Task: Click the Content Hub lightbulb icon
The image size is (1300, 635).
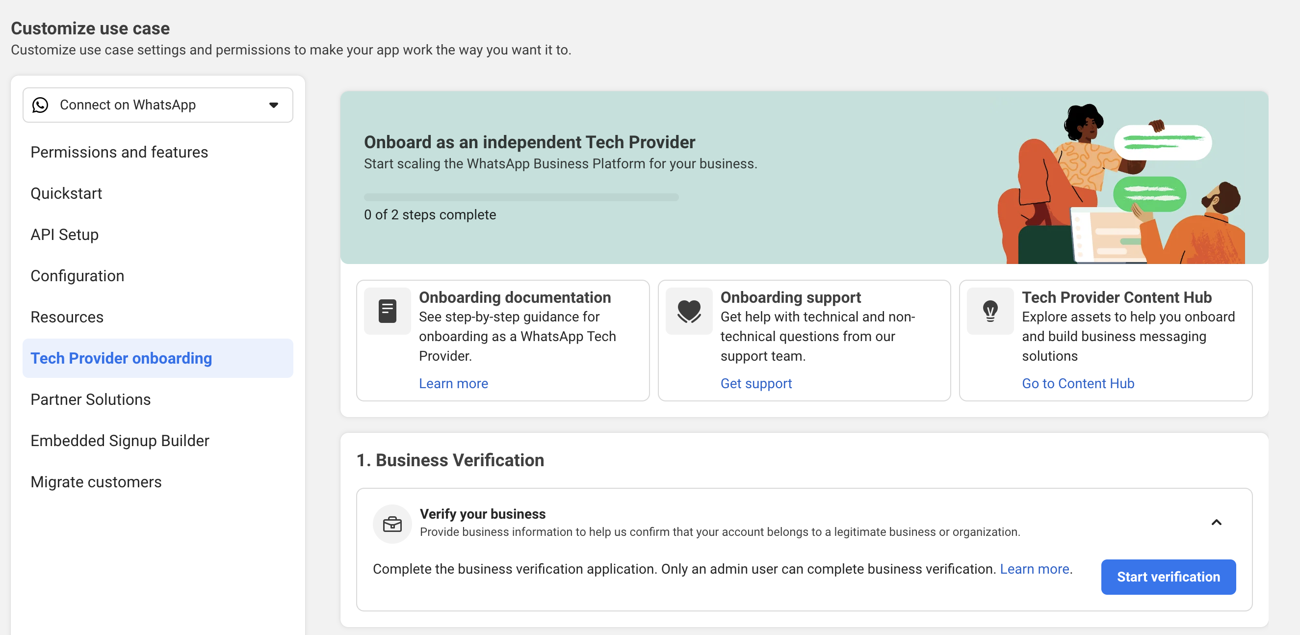Action: click(x=989, y=311)
